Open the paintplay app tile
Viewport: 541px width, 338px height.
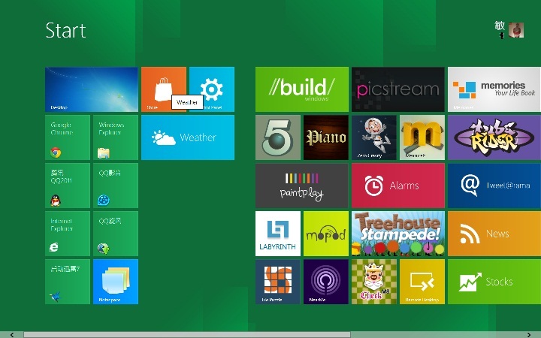[x=301, y=186]
